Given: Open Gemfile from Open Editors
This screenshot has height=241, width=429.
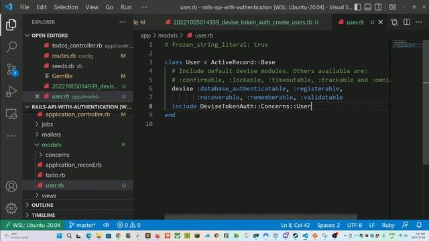Looking at the screenshot, I should click(62, 76).
